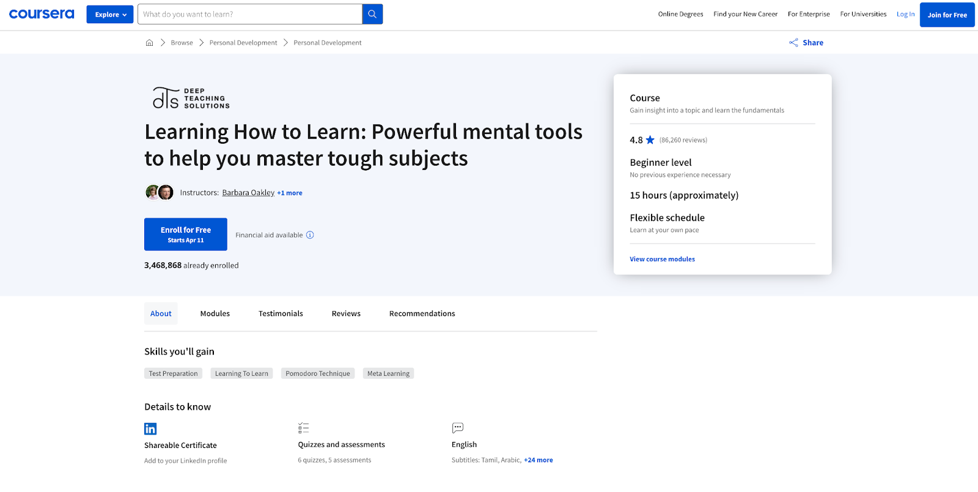Click the course title heading
This screenshot has height=492, width=978.
coord(364,145)
